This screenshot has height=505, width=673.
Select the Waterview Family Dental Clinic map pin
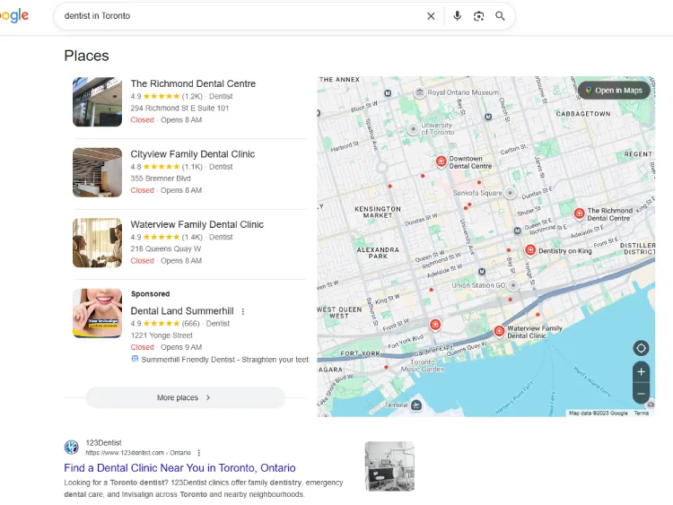click(x=499, y=331)
